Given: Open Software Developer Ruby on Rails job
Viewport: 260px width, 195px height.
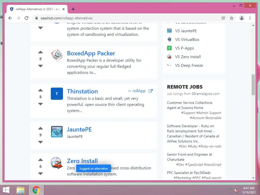Looking at the screenshot, I should coord(193,134).
